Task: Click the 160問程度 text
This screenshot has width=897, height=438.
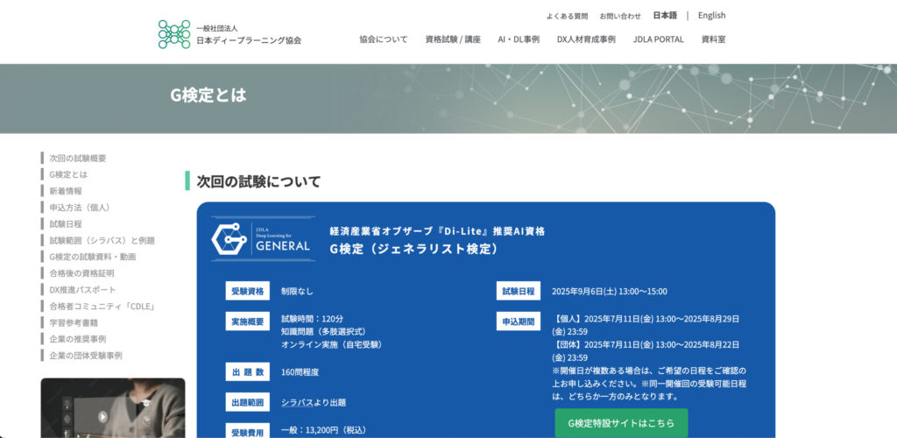Action: [300, 372]
